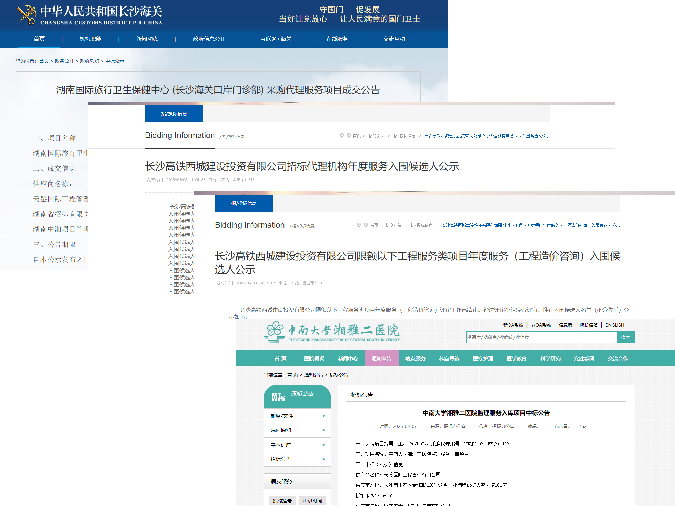675x506 pixels.
Task: Click 招商引资 breadcrumb in upper bidding page
Action: (376, 136)
